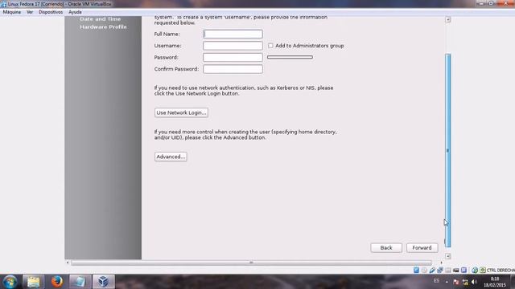Click the scroll down arrow at bottom right
The height and width of the screenshot is (289, 515).
(x=447, y=256)
